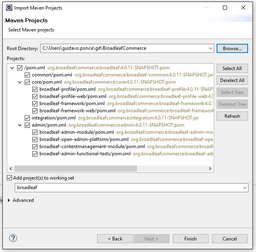Viewport: 256px width, 252px height.
Task: Toggle the admin/pom.xml checkbox
Action: point(27,125)
